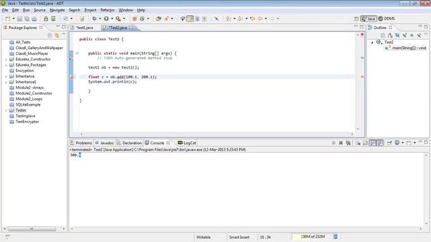Click the Open Perspective icon
Viewport: 431px width, 242px height.
356,19
